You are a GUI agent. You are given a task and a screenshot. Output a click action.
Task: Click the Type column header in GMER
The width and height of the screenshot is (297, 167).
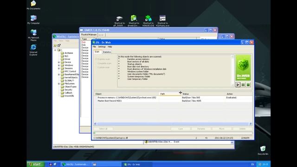coord(87,39)
